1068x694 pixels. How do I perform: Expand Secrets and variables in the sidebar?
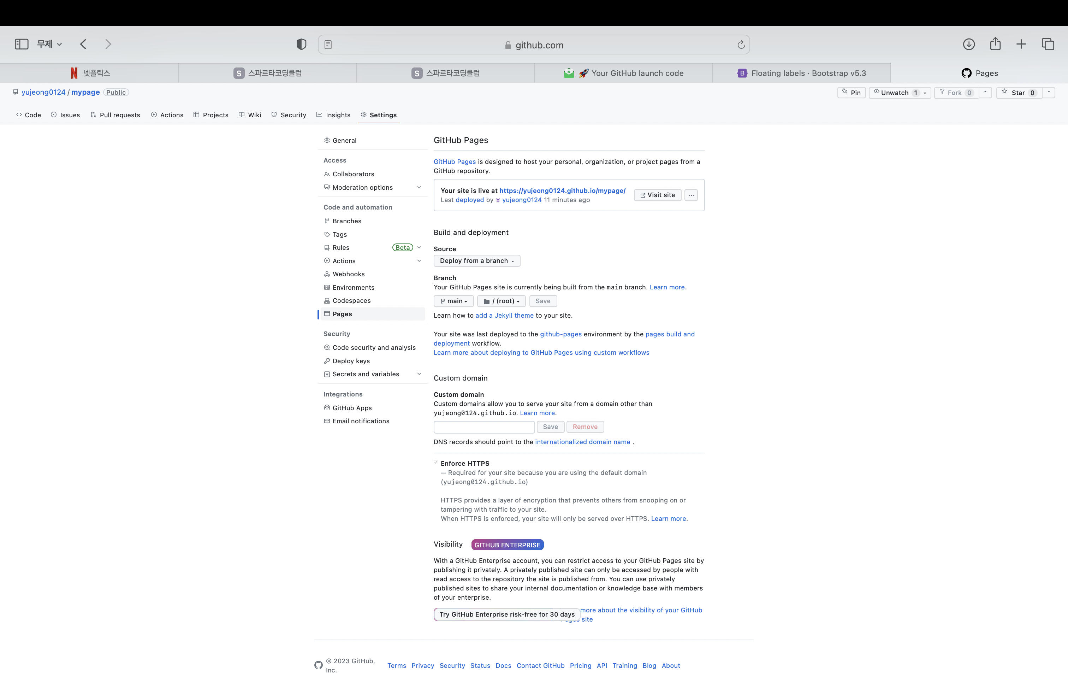[419, 374]
